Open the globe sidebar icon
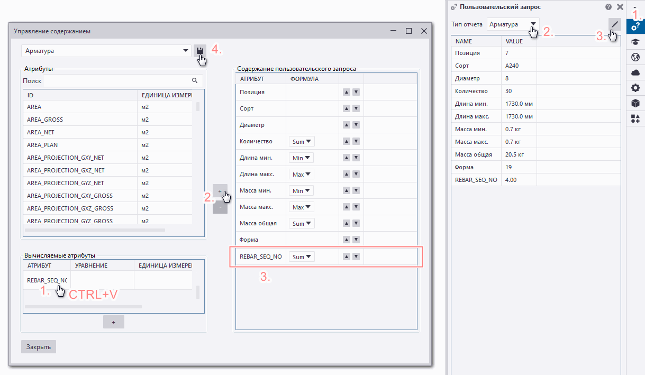 click(635, 57)
